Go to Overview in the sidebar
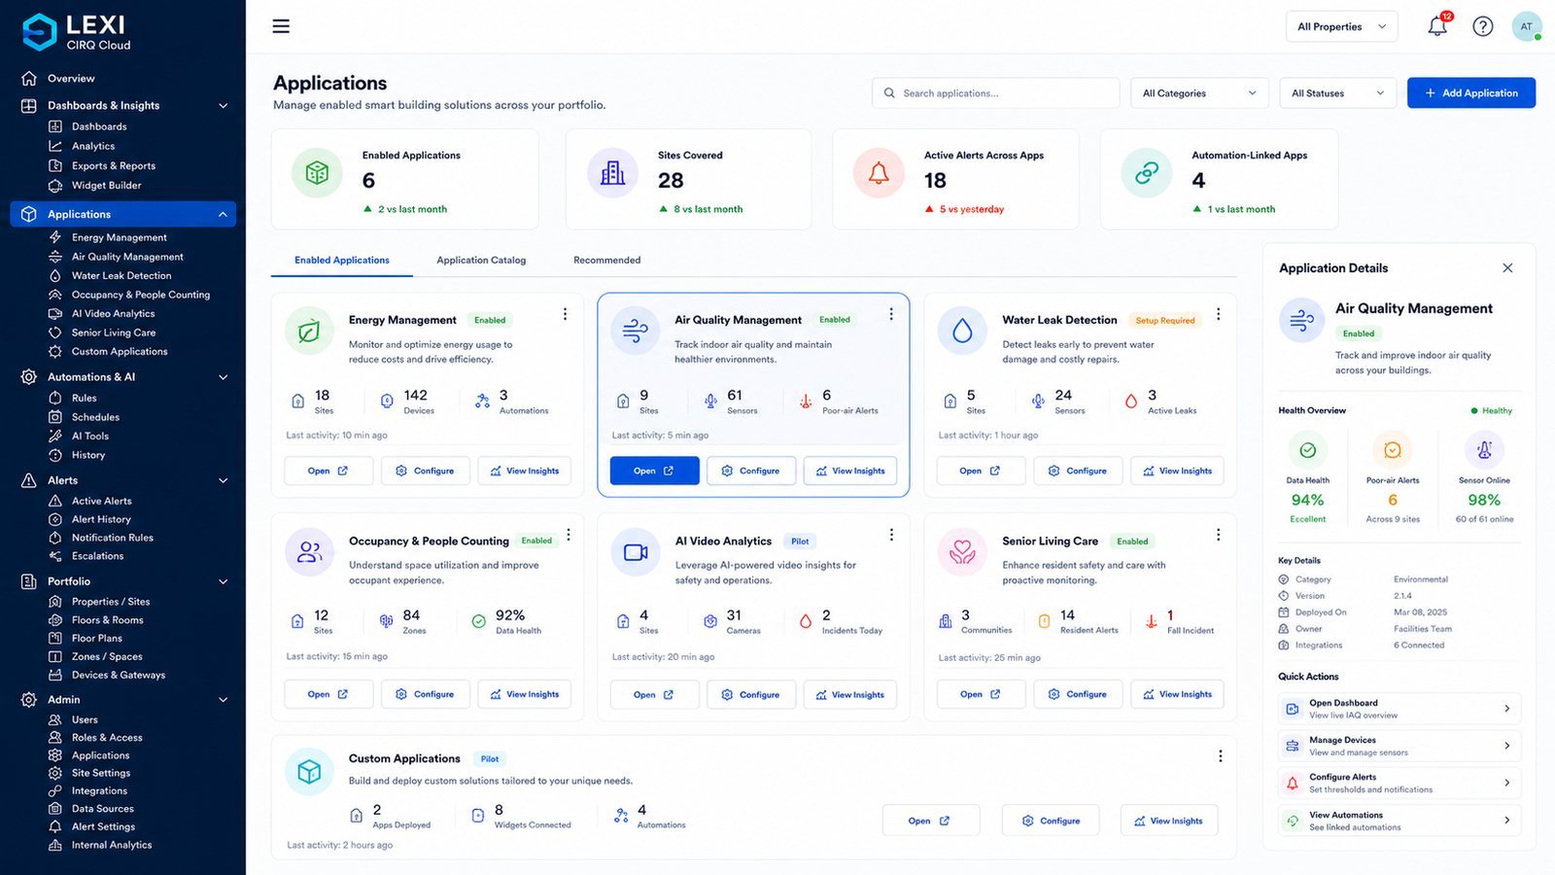 (x=71, y=79)
